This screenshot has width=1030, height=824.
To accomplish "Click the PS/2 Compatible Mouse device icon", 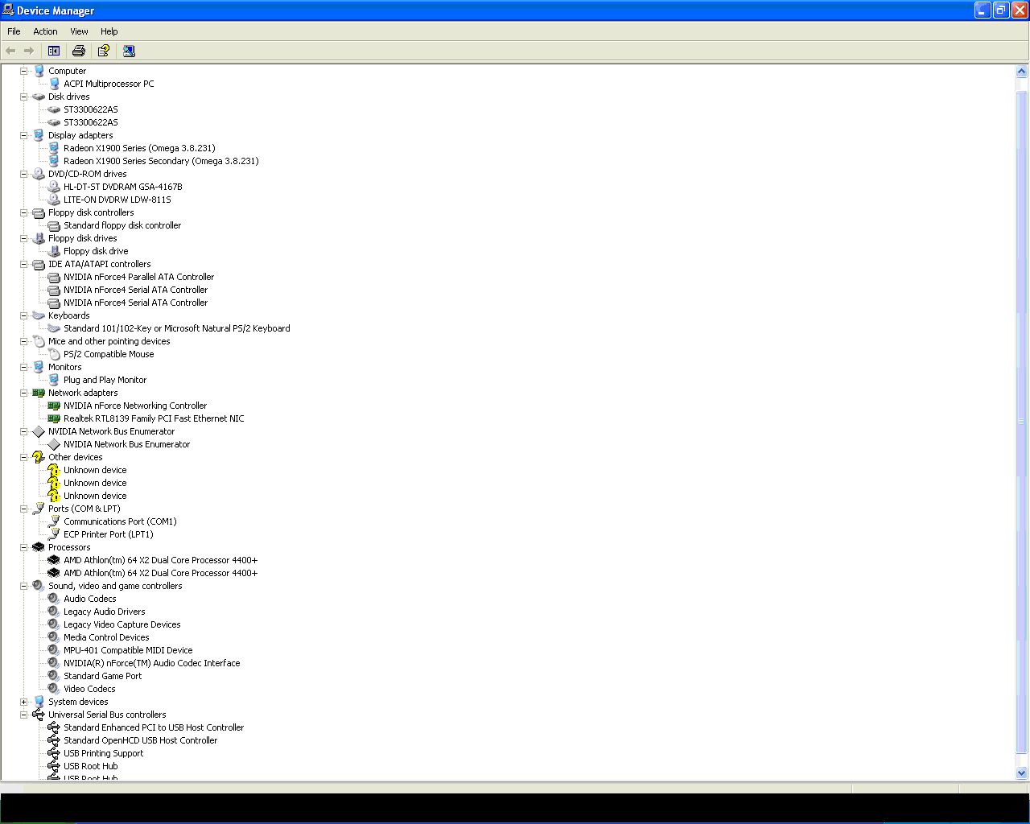I will point(54,354).
